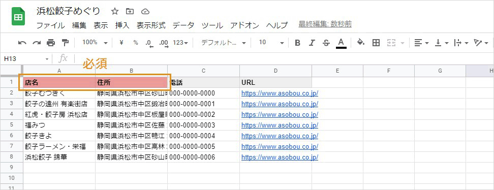Format as percent

[x=136, y=43]
